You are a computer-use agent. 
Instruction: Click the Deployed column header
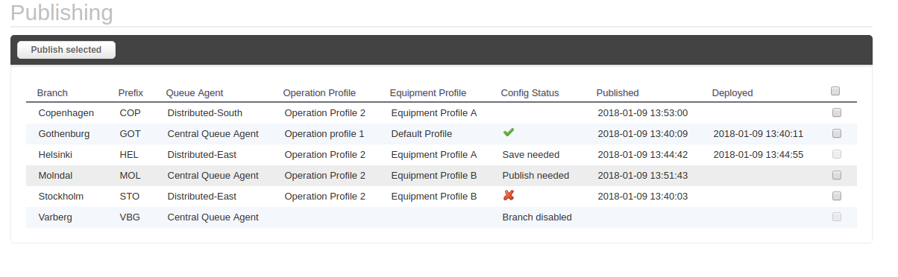point(732,93)
